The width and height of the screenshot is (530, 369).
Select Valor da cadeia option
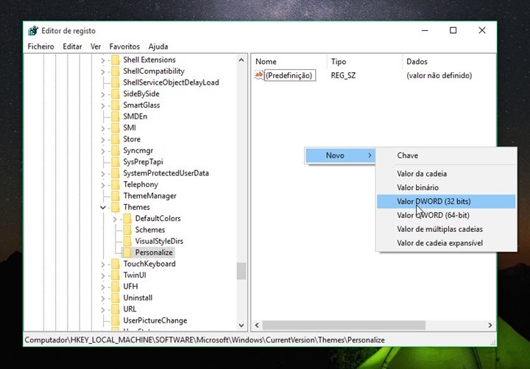tap(446, 174)
